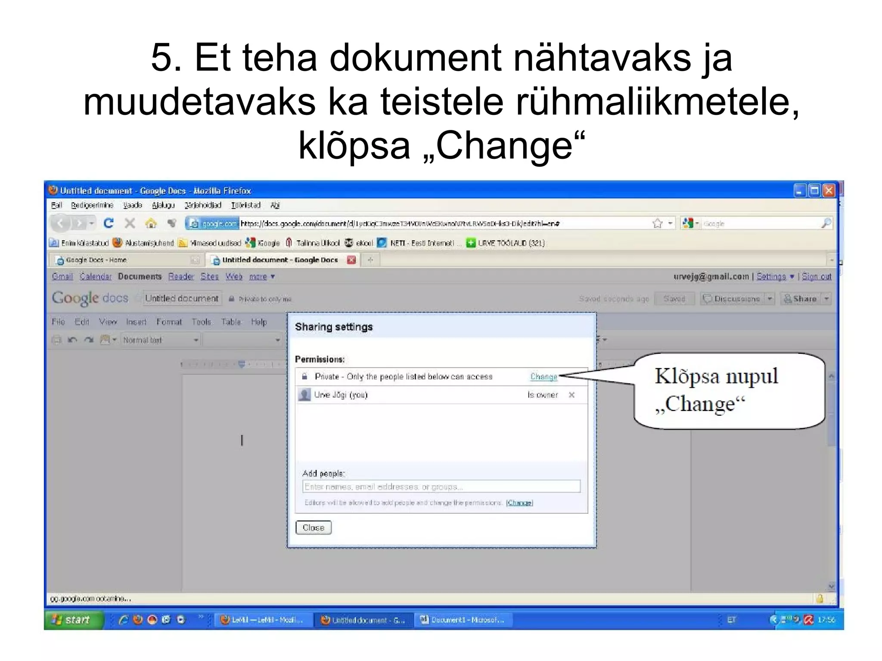Open the Fail menu in Firefox
The image size is (882, 661).
(x=56, y=205)
